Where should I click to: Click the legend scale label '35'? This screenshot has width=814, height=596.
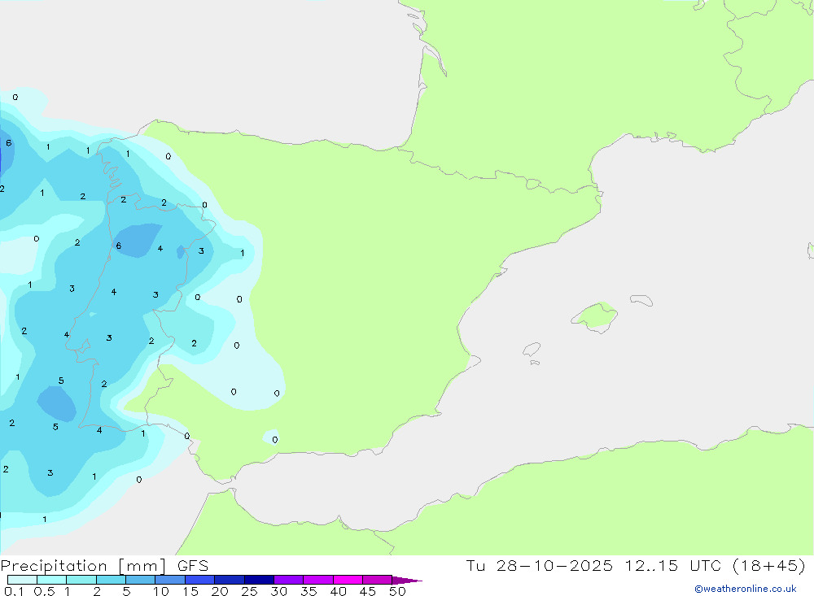coord(309,591)
